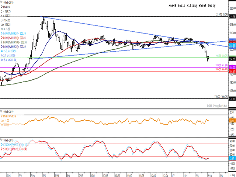Select the PMH19 symbol label
This screenshot has width=236, height=177.
coord(6,7)
